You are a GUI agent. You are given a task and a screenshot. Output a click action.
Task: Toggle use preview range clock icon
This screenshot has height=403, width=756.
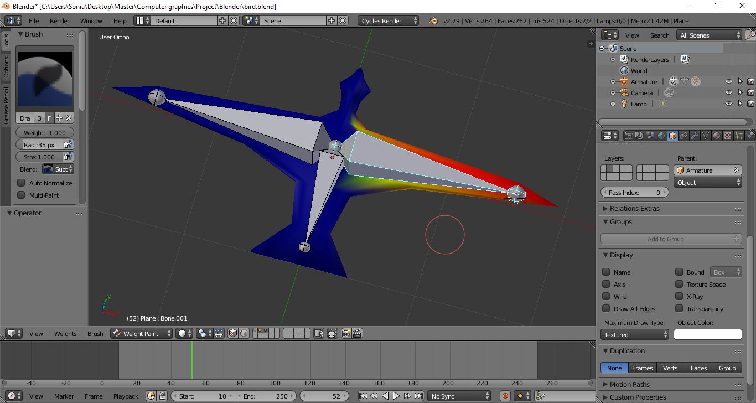click(151, 396)
